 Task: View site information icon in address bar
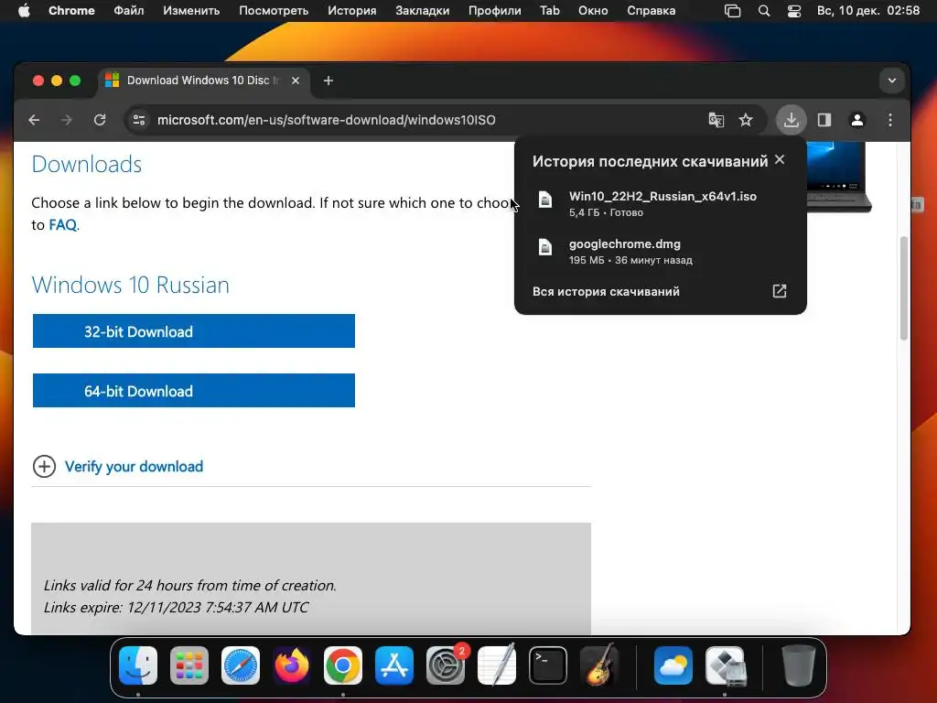click(139, 120)
